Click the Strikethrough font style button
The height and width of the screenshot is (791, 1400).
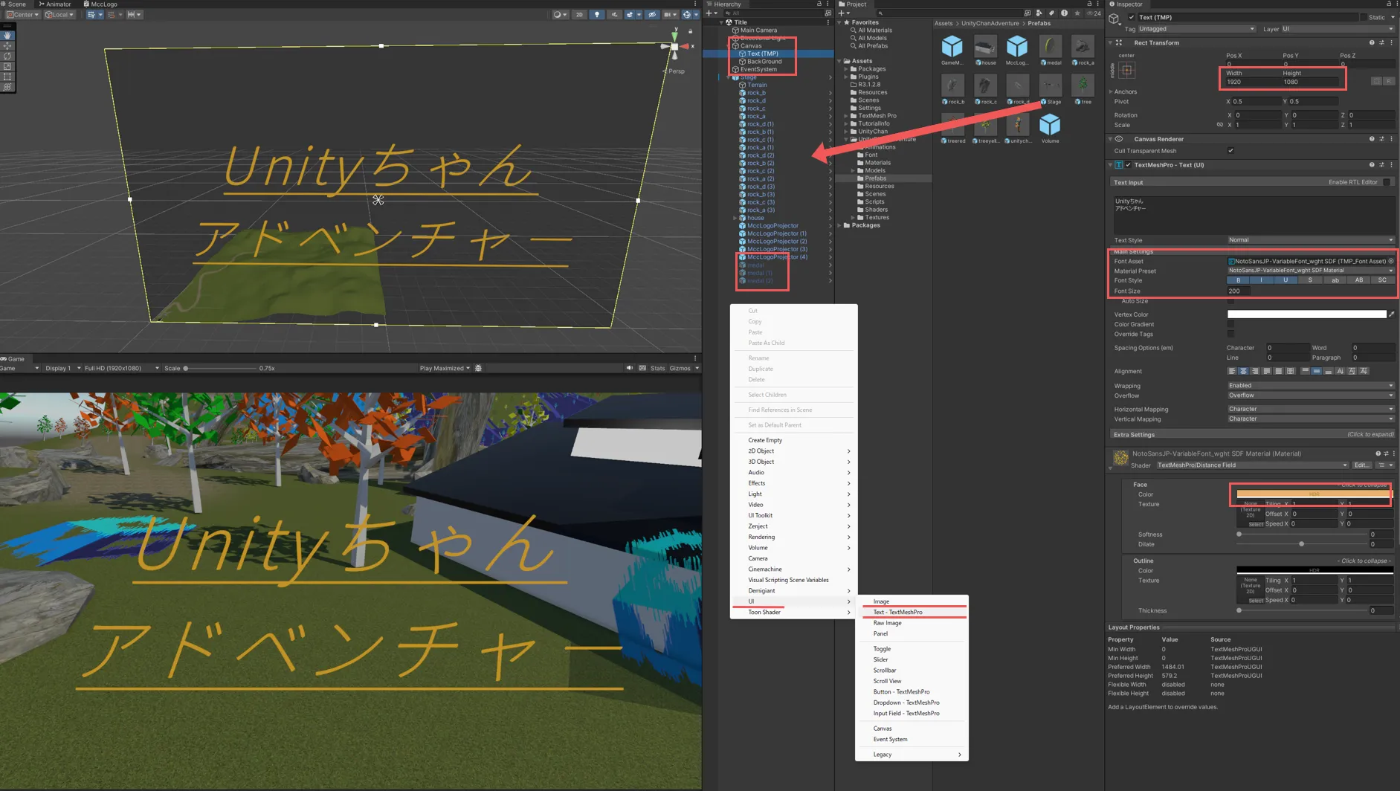click(1310, 280)
